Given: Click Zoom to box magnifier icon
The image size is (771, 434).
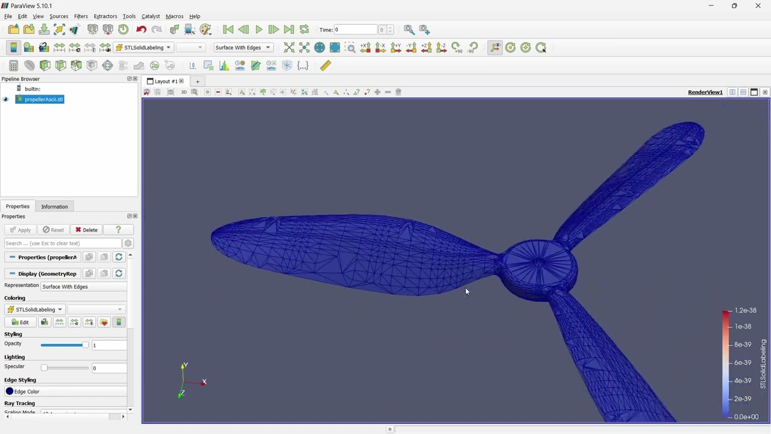Looking at the screenshot, I should [350, 48].
